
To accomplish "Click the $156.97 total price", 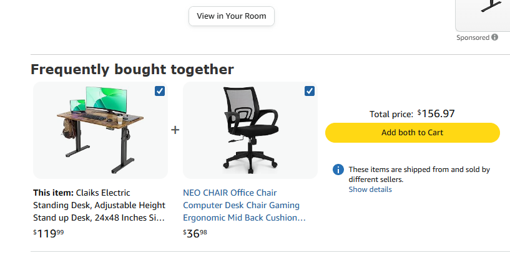I will click(436, 113).
